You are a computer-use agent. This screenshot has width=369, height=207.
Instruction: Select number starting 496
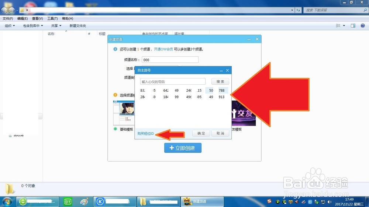189,97
